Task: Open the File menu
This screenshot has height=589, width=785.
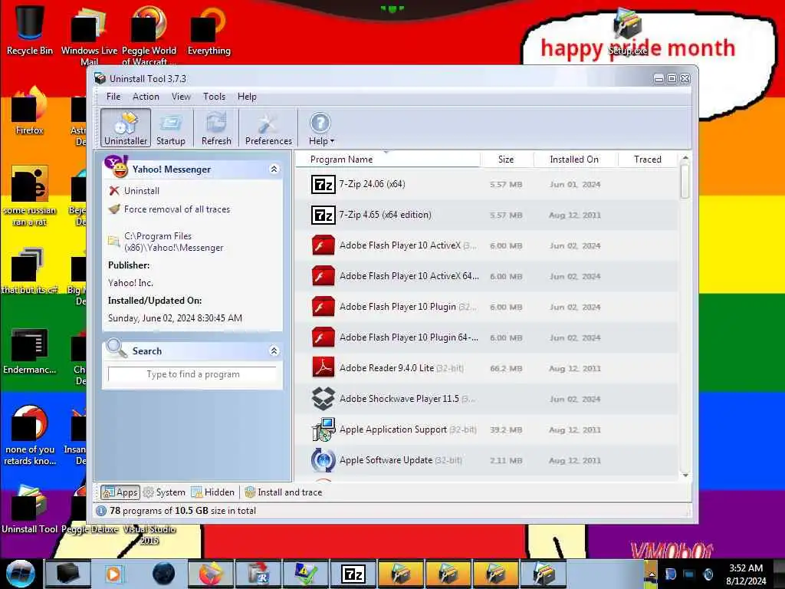Action: pyautogui.click(x=113, y=97)
